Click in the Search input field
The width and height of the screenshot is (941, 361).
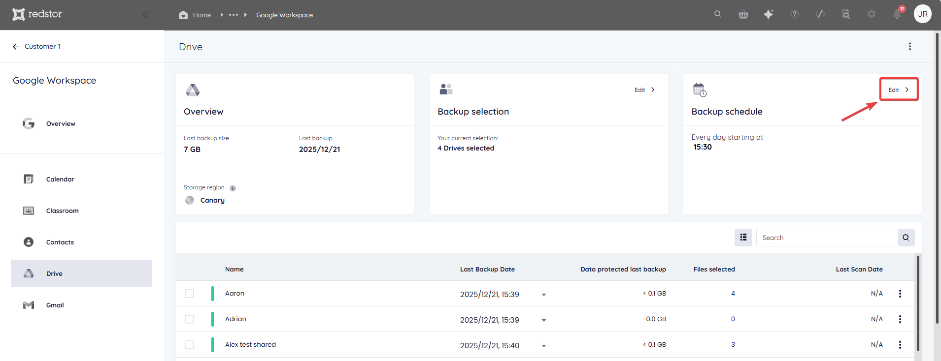[x=827, y=238]
